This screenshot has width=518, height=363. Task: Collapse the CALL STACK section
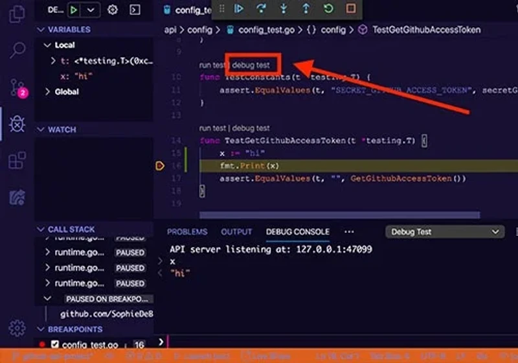[x=41, y=229]
